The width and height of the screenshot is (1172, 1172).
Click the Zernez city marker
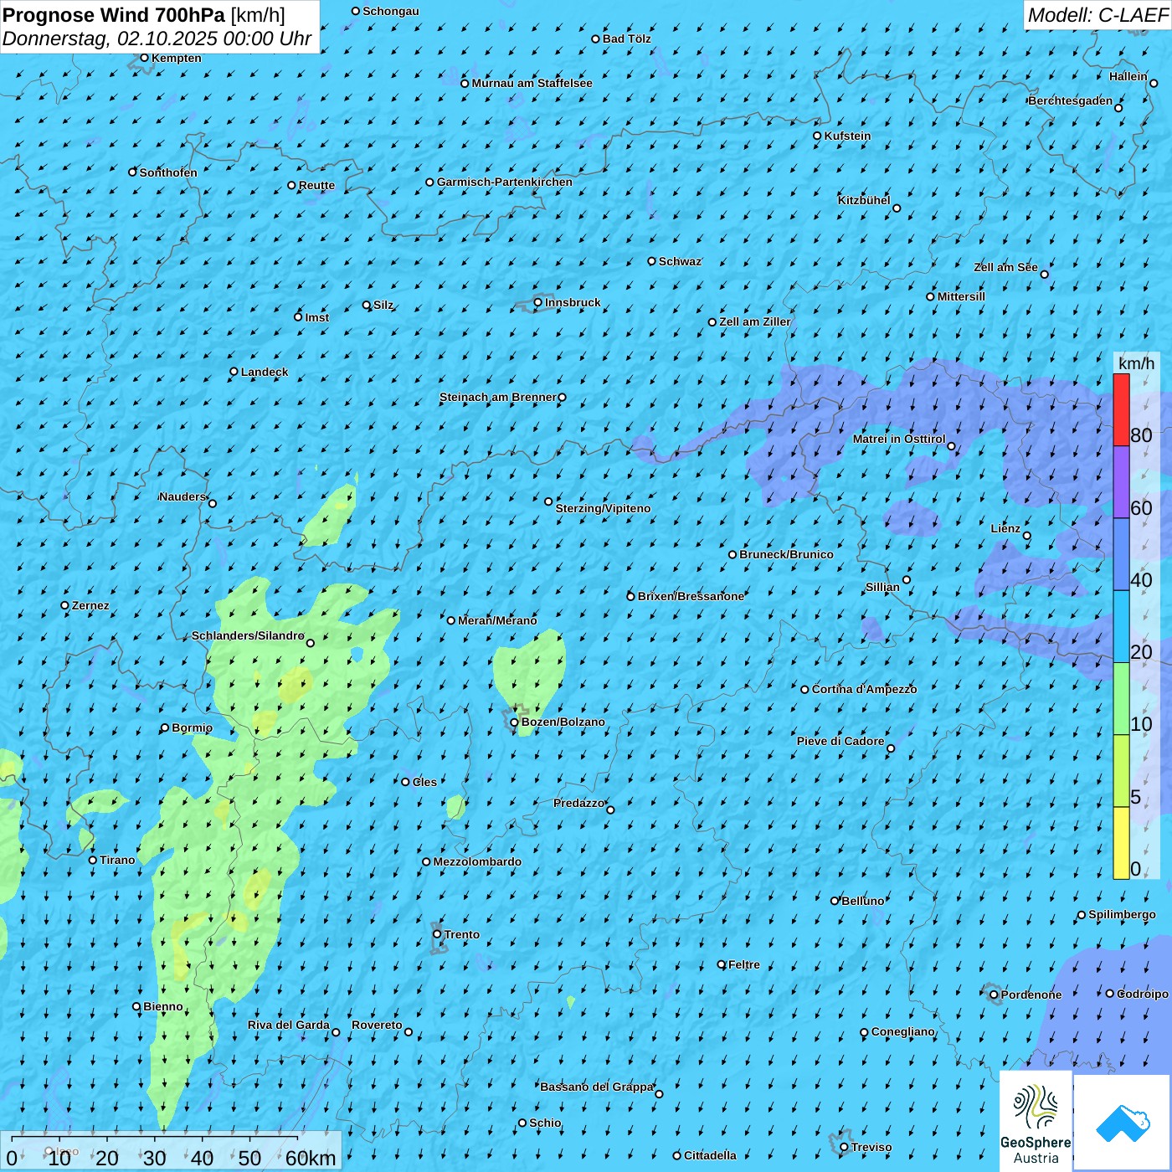[x=65, y=605]
